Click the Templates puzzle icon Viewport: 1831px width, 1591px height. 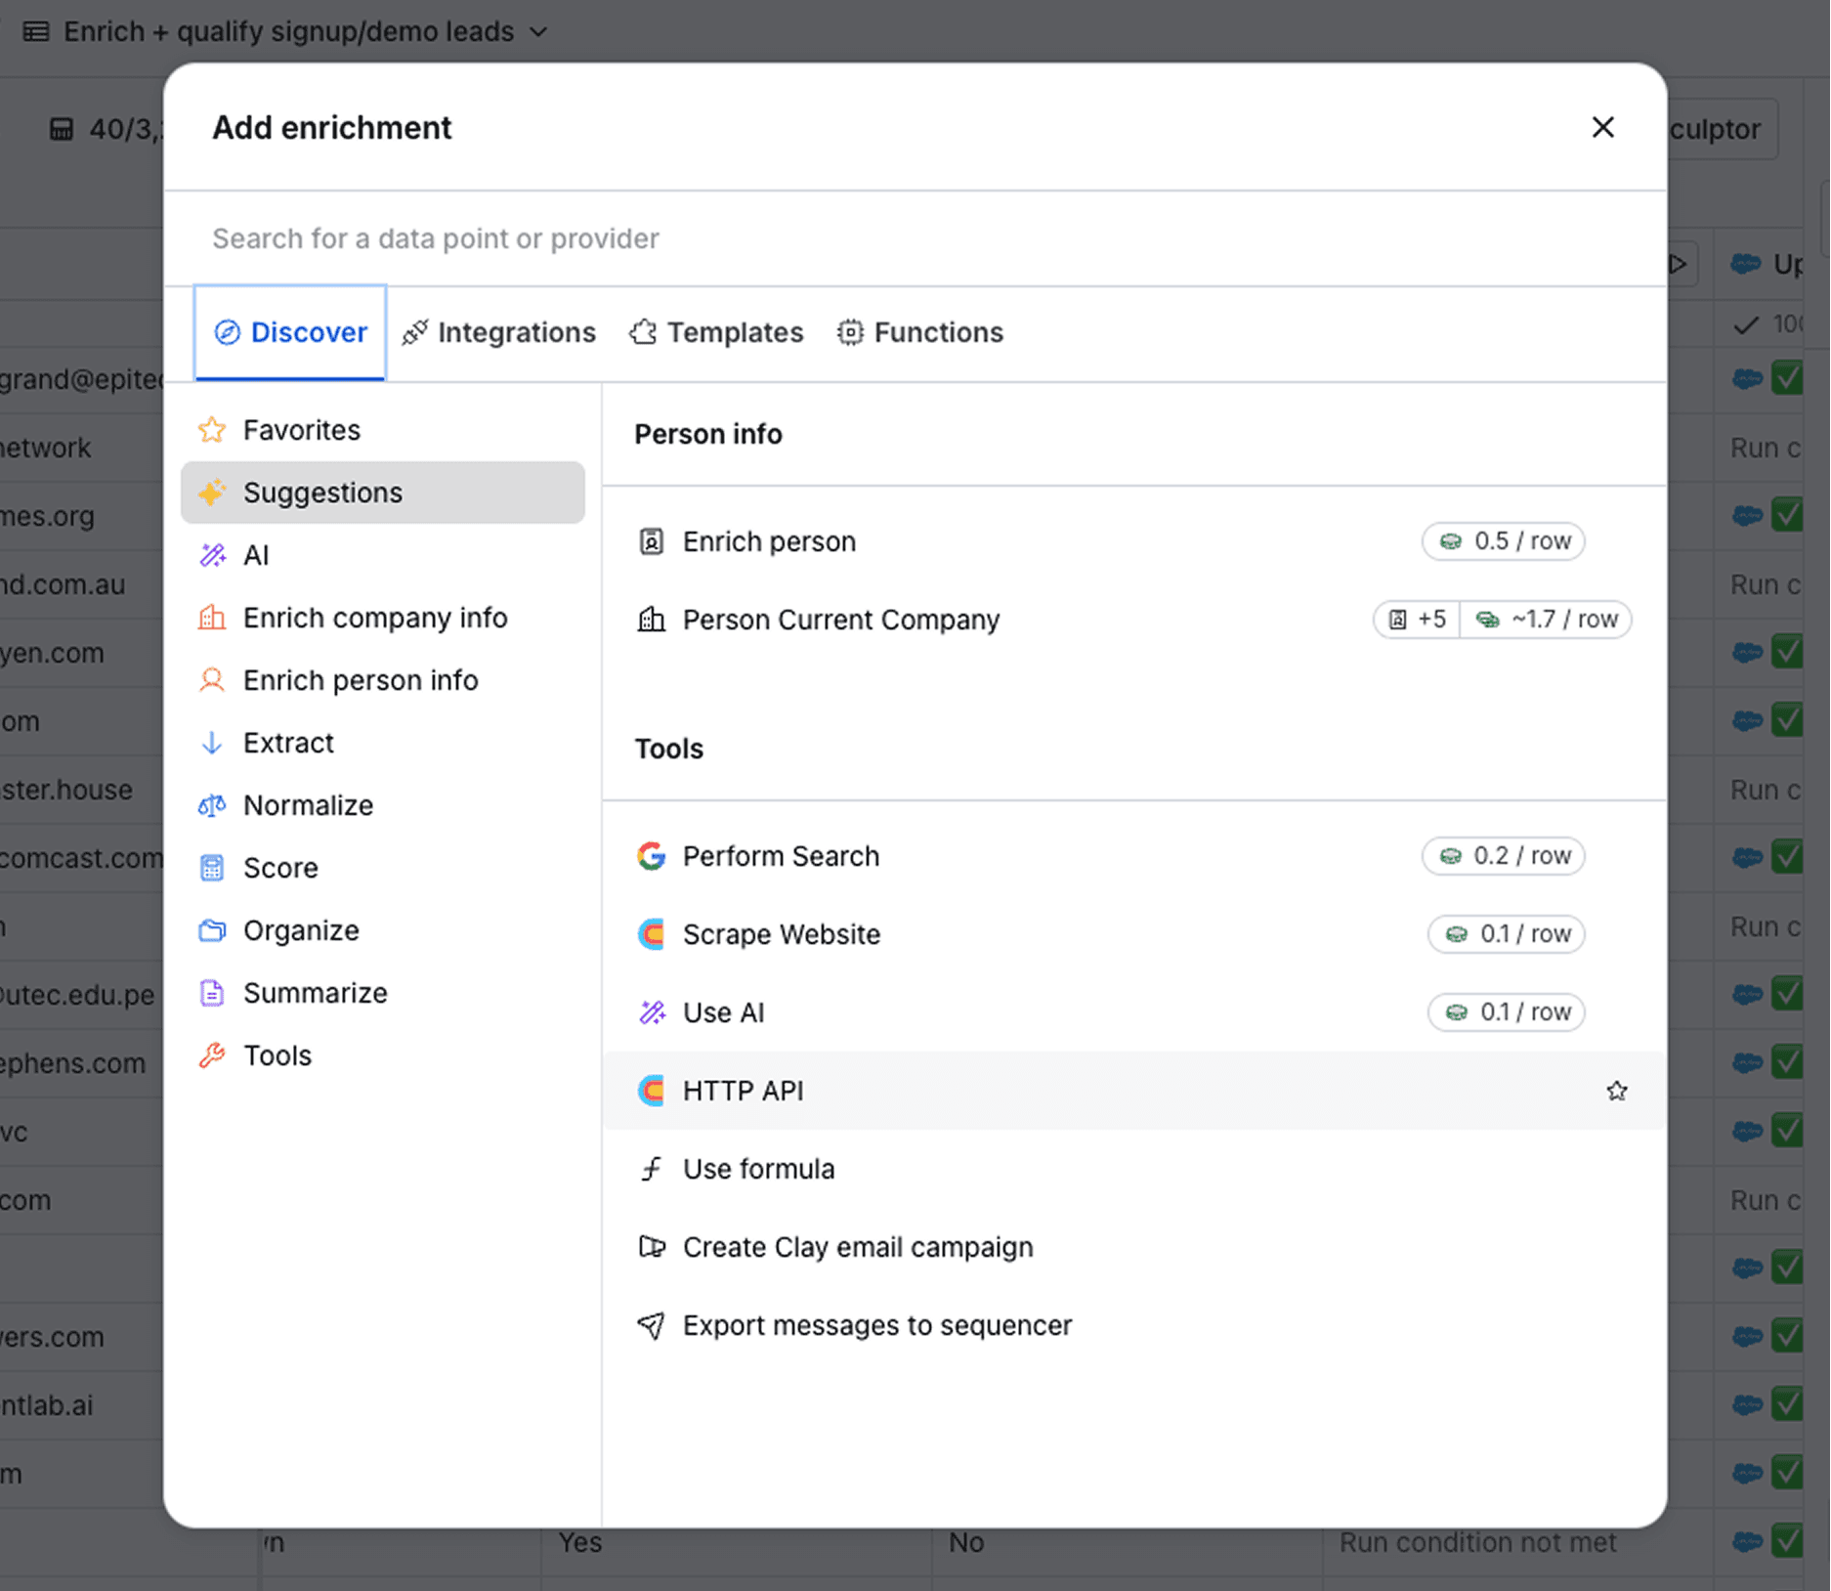pos(643,332)
